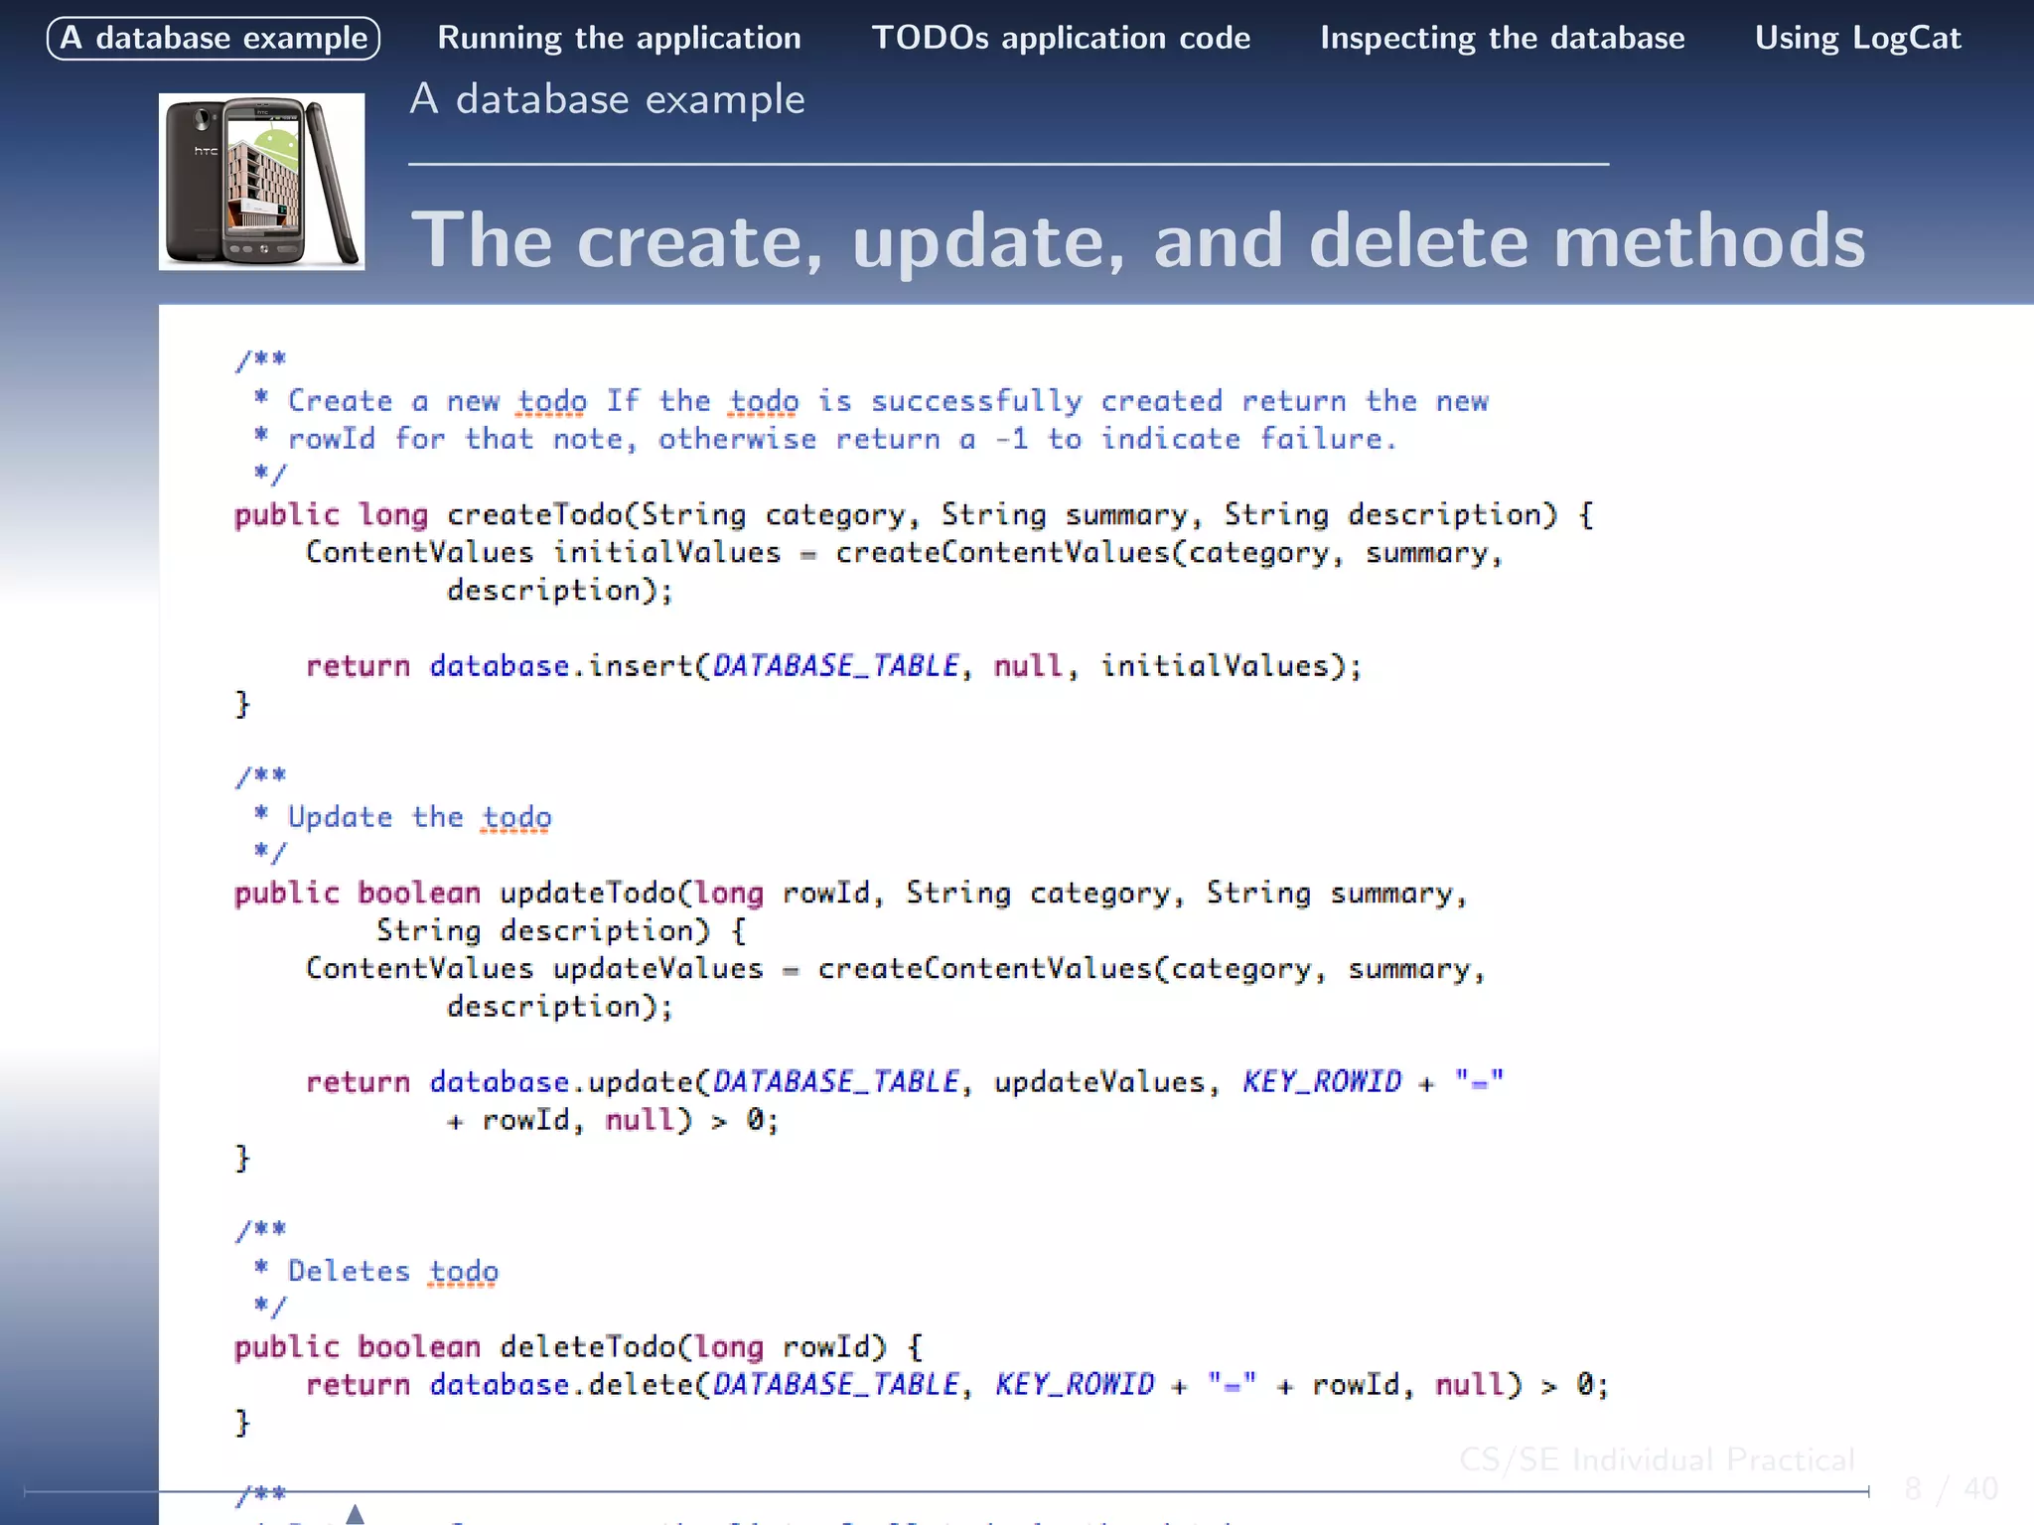The image size is (2034, 1525).
Task: Click 'ContentValues initialValues' code line
Action: pyautogui.click(x=905, y=553)
